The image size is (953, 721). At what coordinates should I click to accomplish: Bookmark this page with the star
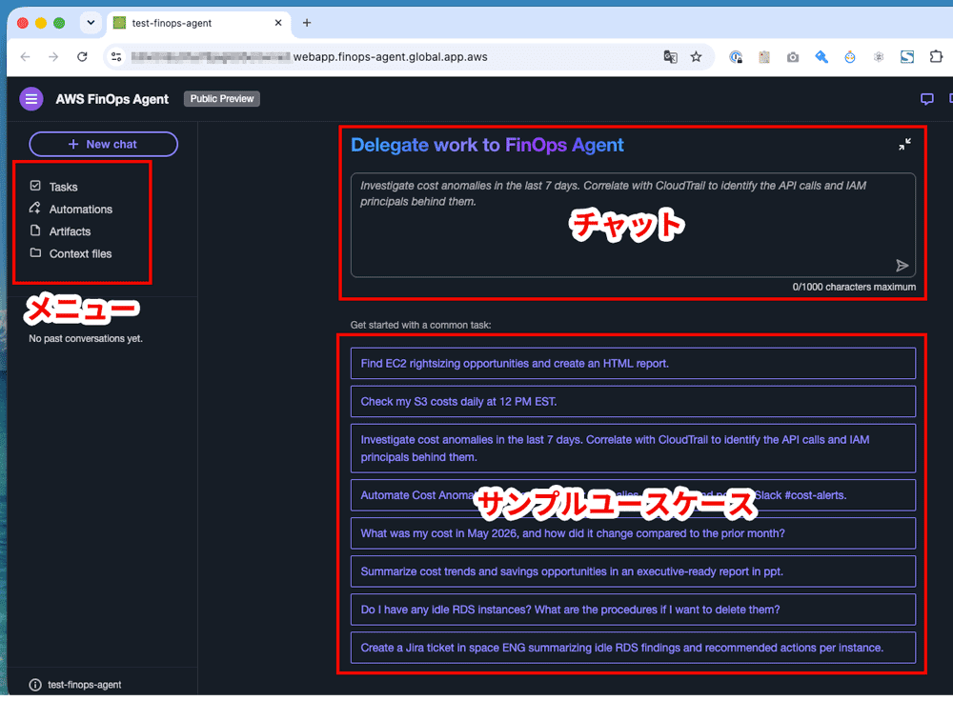696,57
